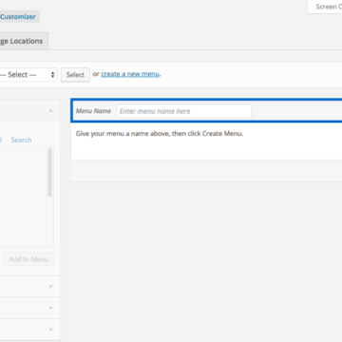This screenshot has width=342, height=342.
Task: Expand the second collapsed accordion section
Action: (50, 308)
